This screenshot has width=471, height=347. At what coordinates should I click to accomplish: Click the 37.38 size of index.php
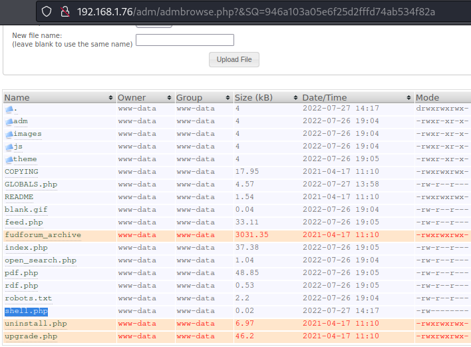(x=247, y=247)
